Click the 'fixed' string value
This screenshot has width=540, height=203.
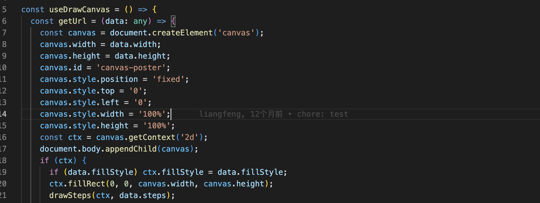coord(168,79)
